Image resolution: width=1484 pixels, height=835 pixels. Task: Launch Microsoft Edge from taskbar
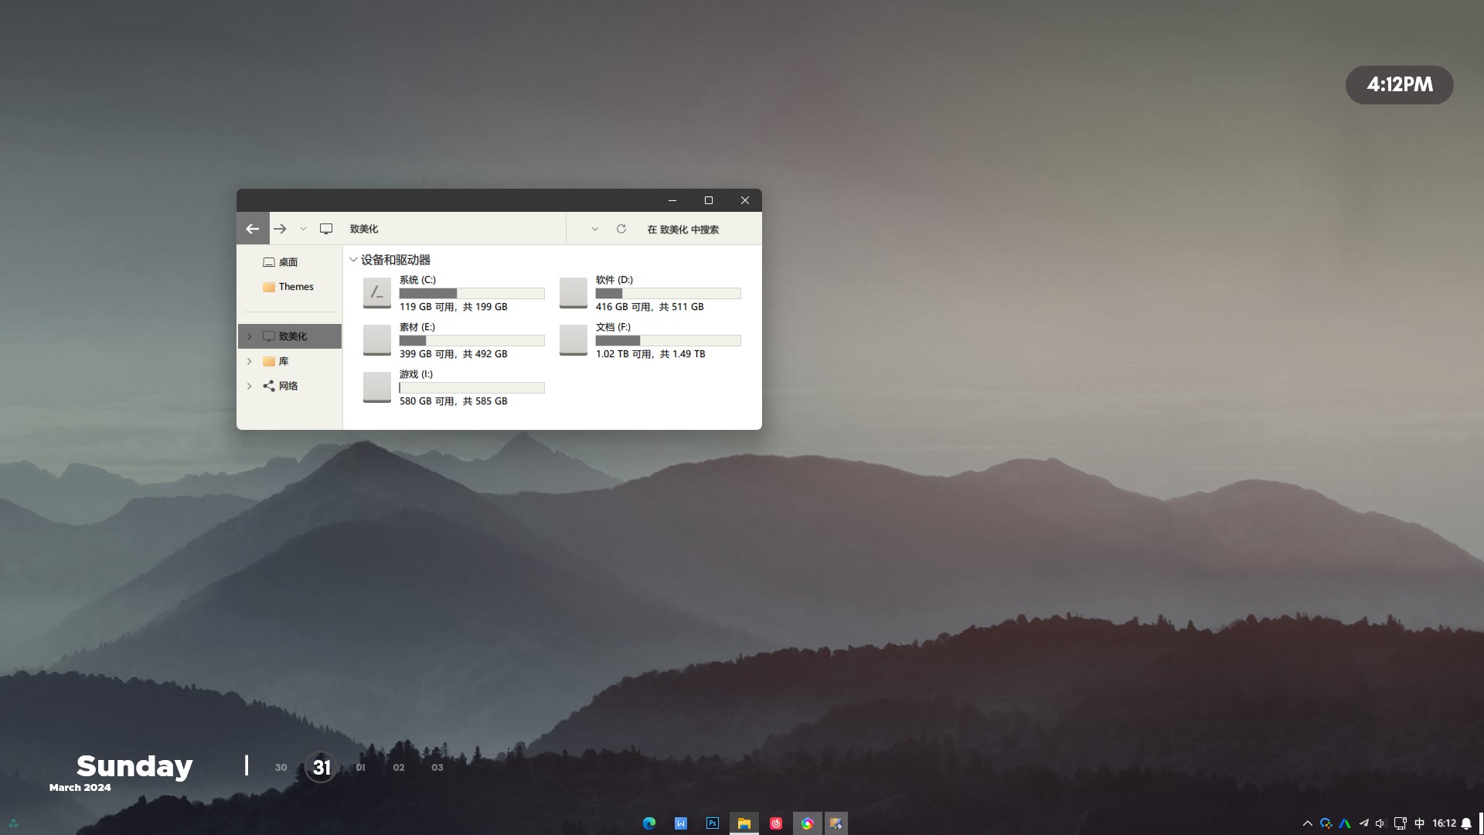point(649,823)
